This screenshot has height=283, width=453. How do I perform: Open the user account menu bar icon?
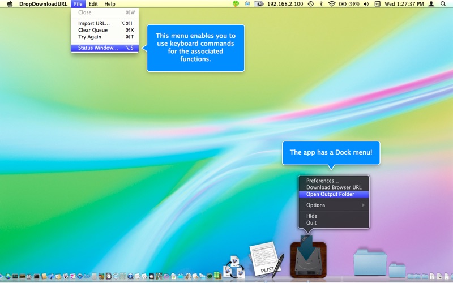point(431,4)
